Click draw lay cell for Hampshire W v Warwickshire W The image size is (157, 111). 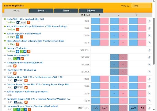pyautogui.click(x=123, y=65)
